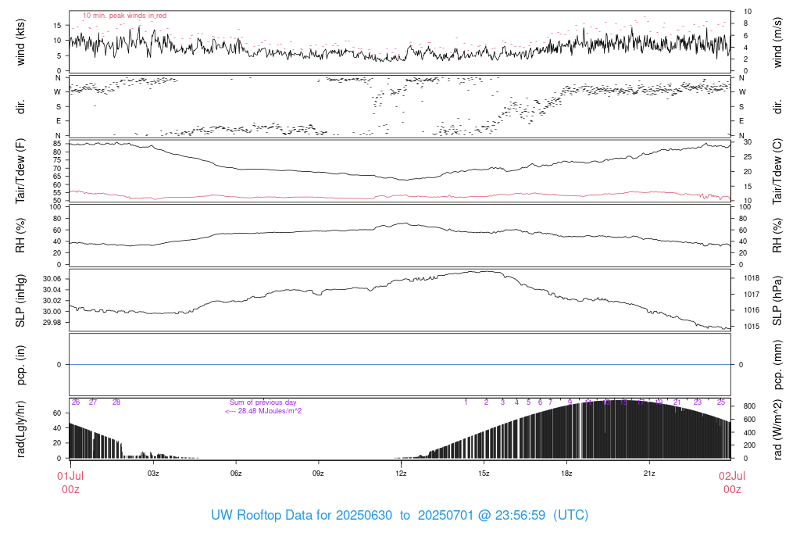The image size is (800, 547).
Task: Click the "rad(Lgly/hr)" axis label
Action: [20, 429]
